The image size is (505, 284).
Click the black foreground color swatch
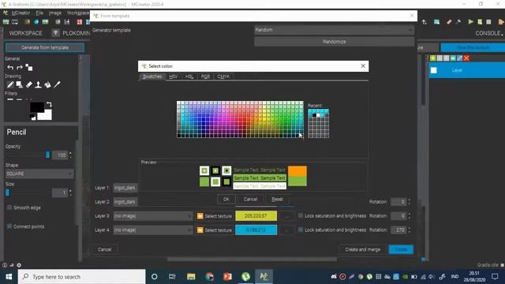[36, 107]
